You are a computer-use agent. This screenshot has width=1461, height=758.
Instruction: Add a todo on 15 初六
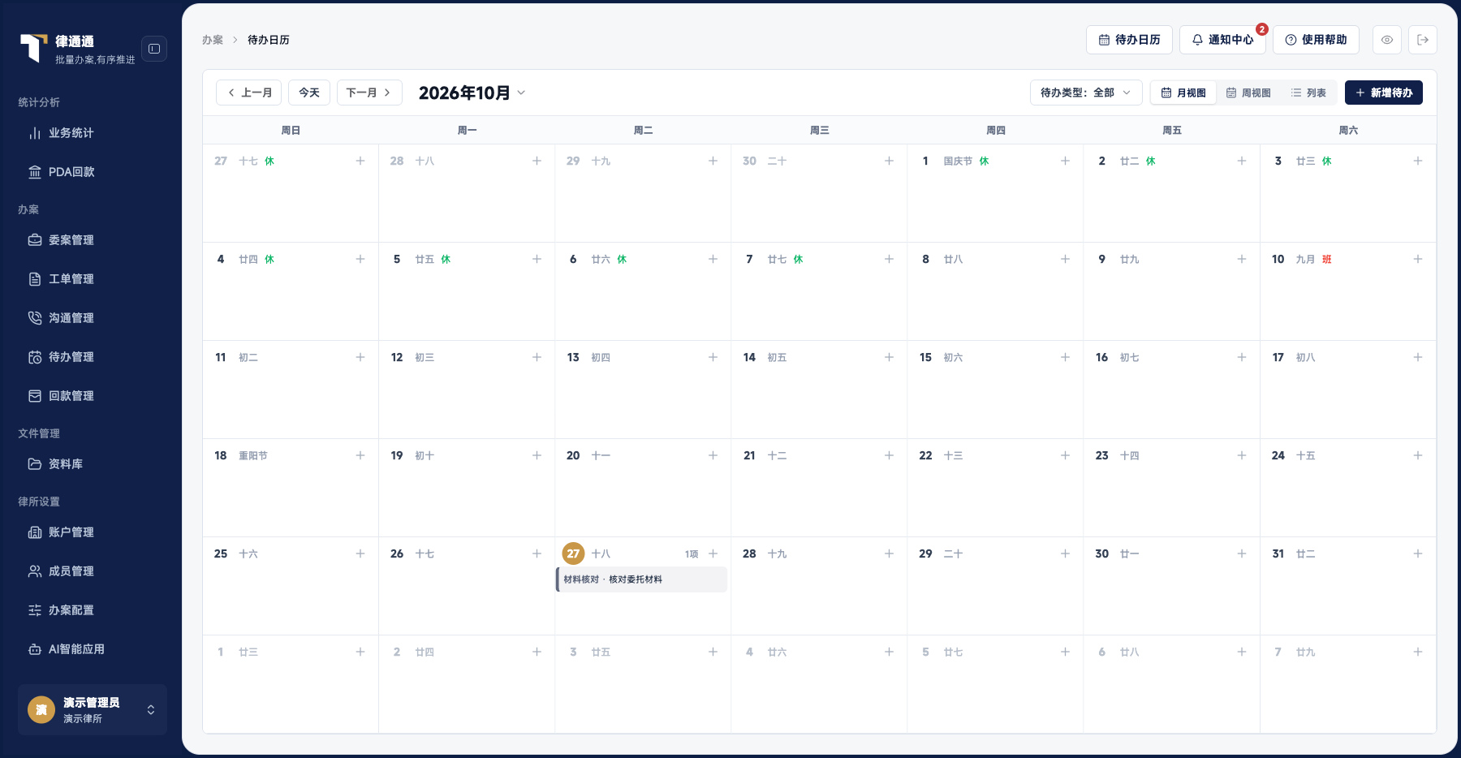(1065, 357)
